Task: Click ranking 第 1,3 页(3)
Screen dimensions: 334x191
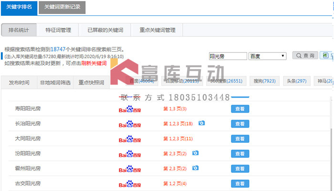Action: point(175,109)
